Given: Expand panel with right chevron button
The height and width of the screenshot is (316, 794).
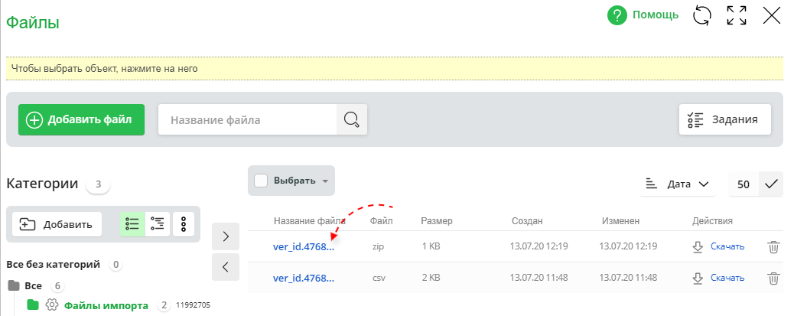Looking at the screenshot, I should 226,236.
